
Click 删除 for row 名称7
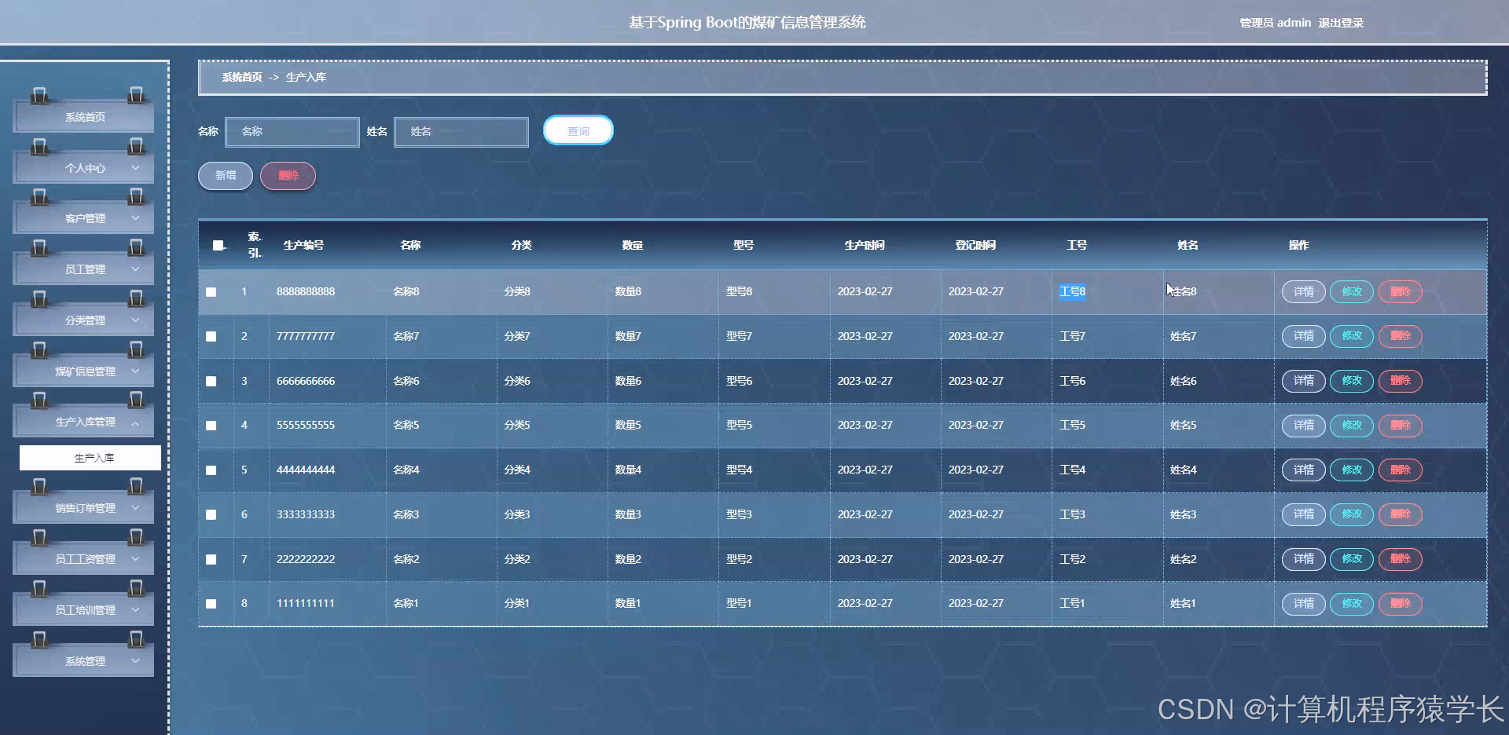click(1401, 336)
